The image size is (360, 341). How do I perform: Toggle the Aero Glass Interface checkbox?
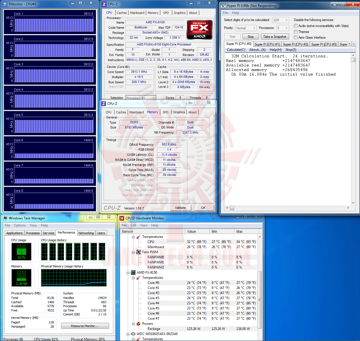pos(296,38)
